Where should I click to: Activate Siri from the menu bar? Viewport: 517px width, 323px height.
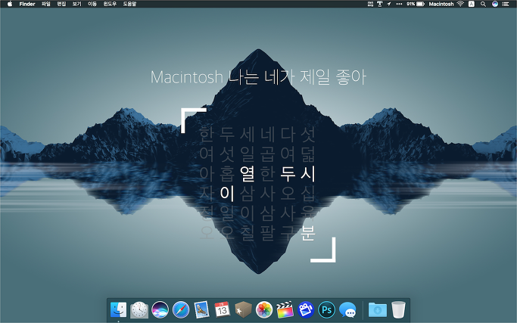click(x=495, y=4)
